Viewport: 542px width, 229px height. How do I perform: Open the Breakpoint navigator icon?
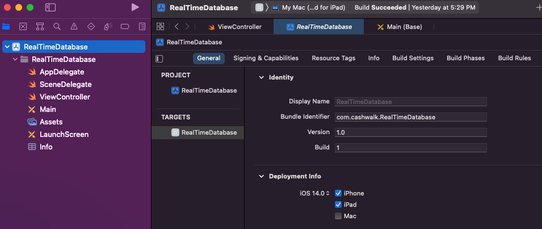(x=125, y=27)
